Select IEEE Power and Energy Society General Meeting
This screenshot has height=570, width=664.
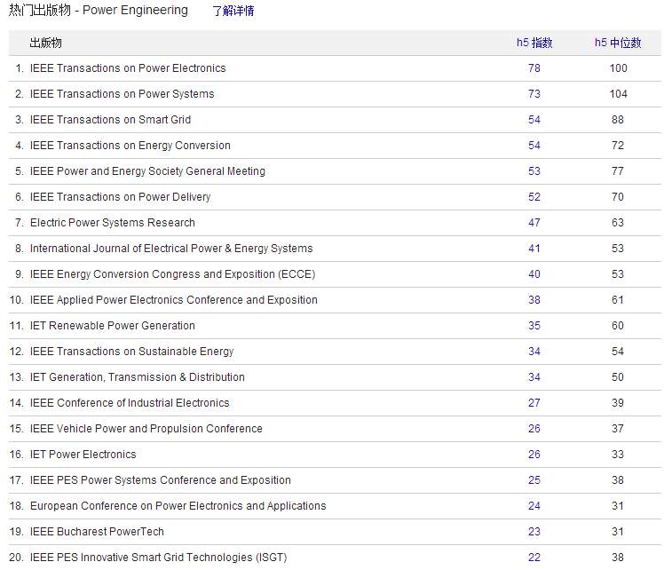(147, 171)
